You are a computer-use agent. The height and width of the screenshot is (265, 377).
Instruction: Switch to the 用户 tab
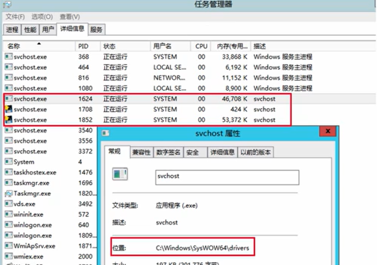(x=48, y=30)
